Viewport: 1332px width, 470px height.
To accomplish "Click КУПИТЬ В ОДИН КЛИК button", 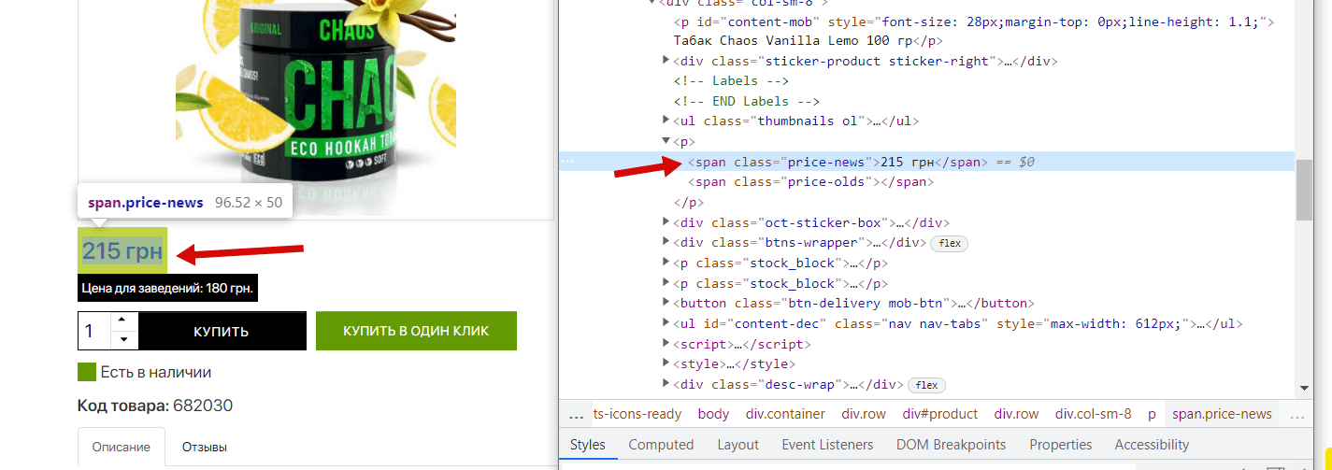I will 416,332.
